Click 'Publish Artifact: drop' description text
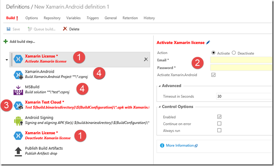This screenshot has width=274, height=166. (x=41, y=154)
